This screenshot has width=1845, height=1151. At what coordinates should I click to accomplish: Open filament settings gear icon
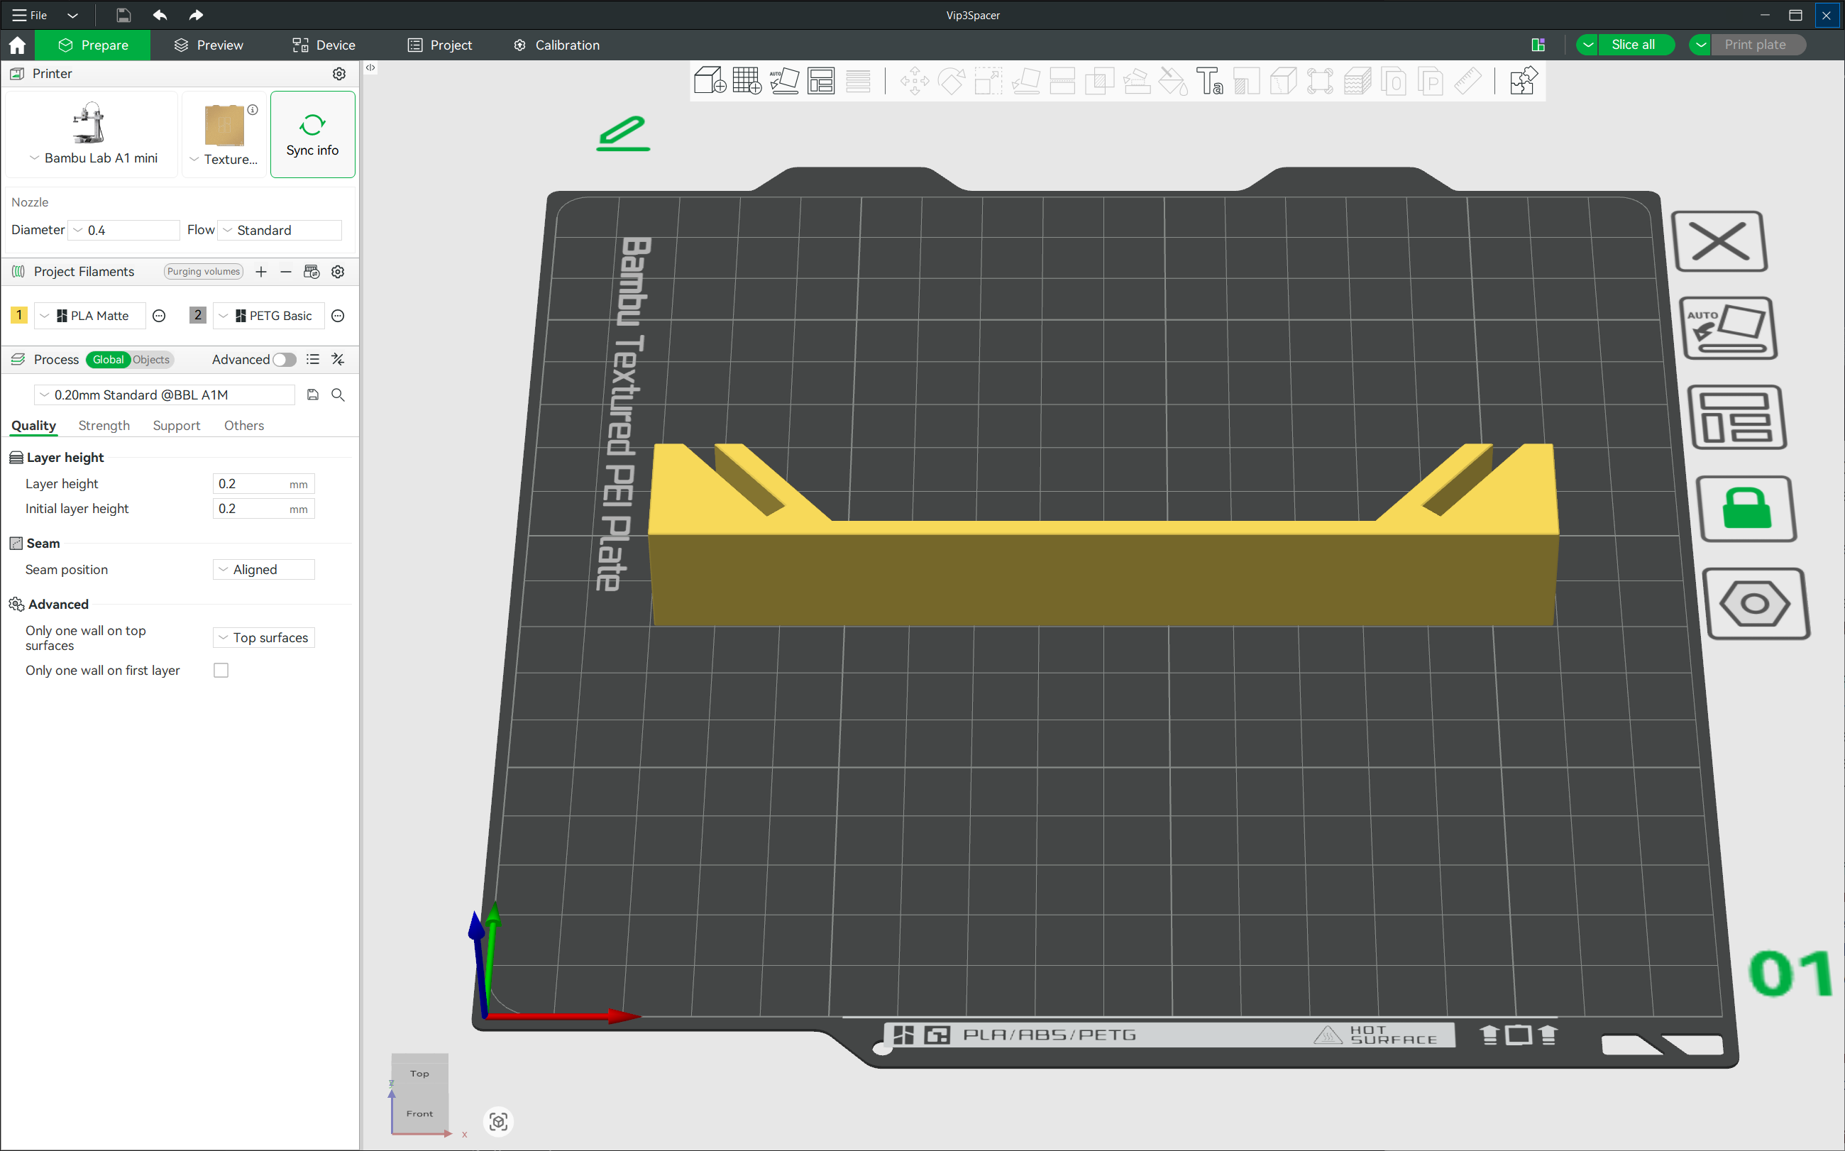[x=338, y=272]
